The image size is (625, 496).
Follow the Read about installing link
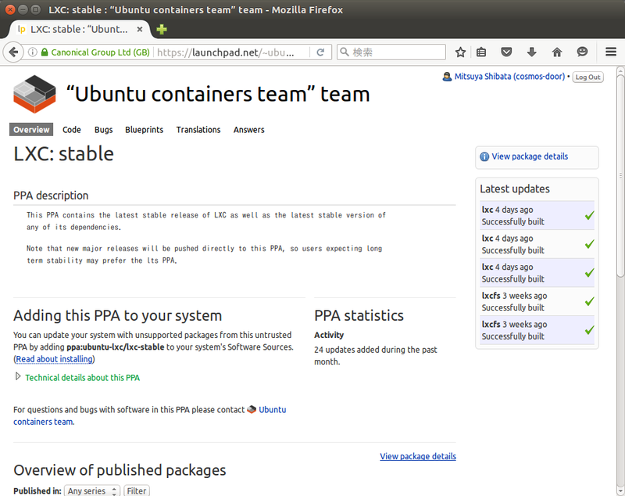click(x=54, y=359)
